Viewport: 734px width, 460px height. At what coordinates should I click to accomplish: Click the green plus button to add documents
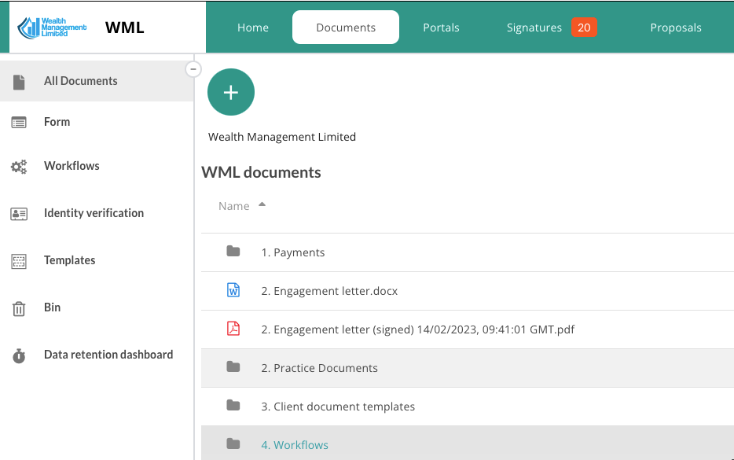[230, 92]
